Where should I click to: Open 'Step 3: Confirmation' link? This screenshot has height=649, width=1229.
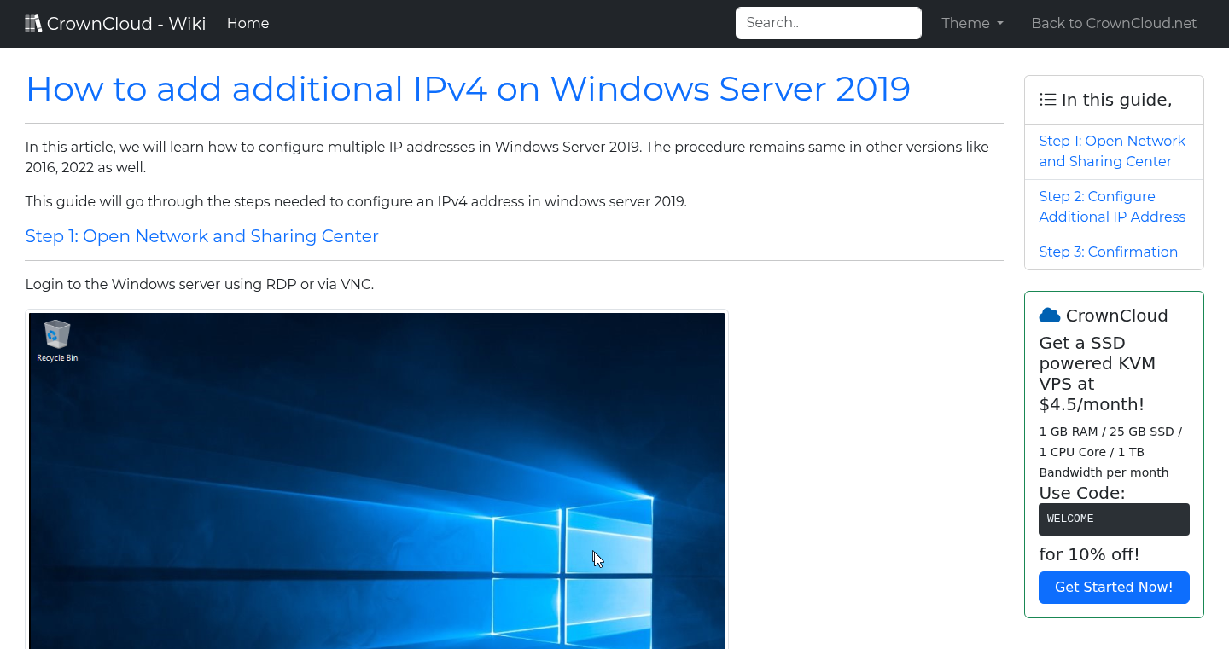[x=1109, y=252]
